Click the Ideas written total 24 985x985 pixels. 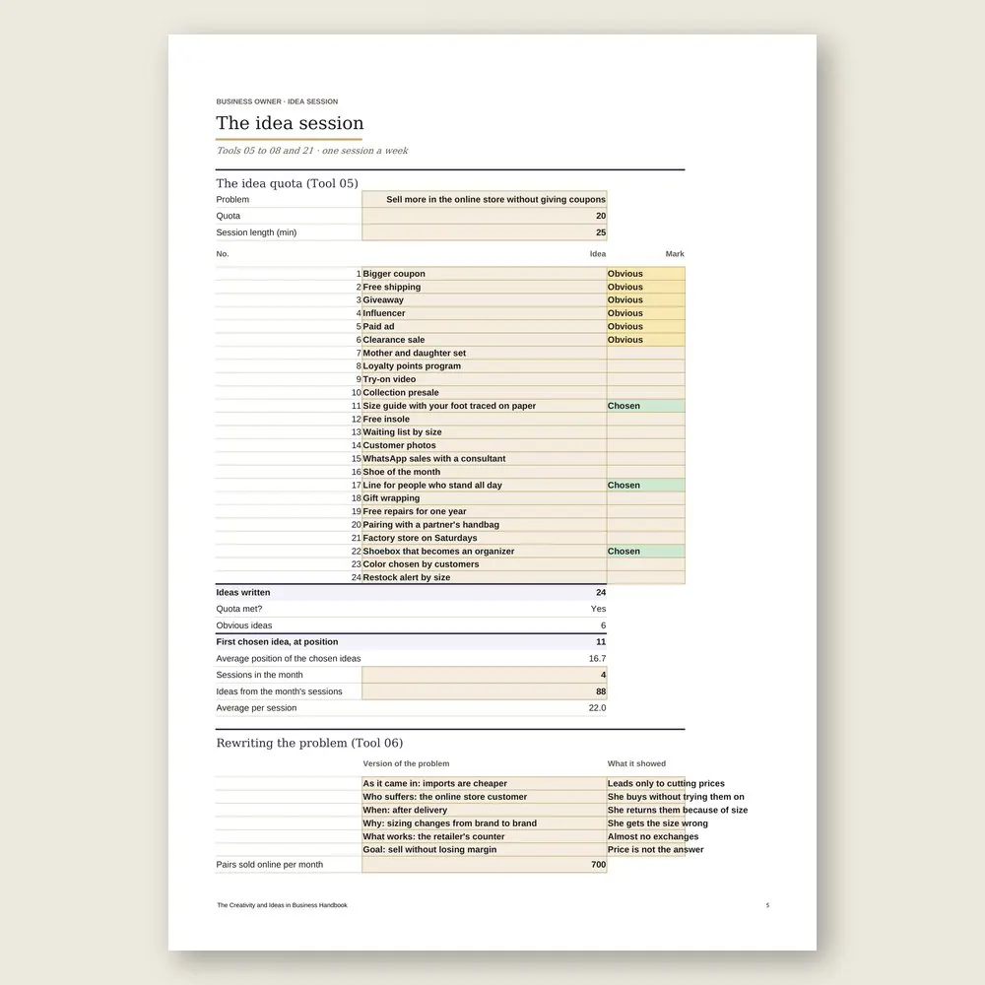click(x=601, y=592)
